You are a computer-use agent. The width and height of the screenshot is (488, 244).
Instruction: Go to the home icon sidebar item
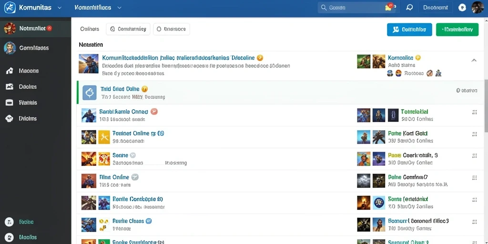tap(10, 71)
